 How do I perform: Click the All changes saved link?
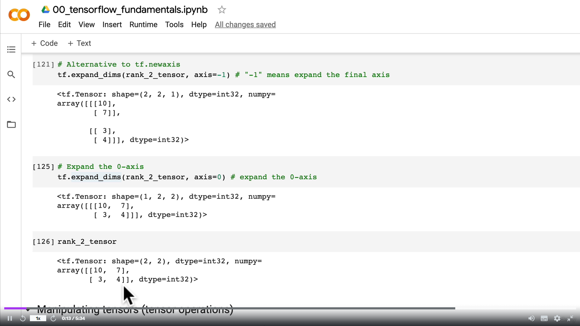(245, 24)
